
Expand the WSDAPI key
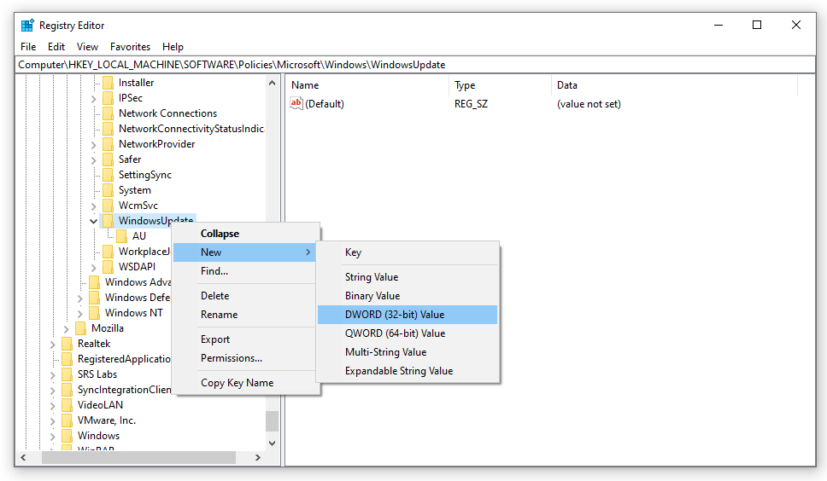[93, 267]
